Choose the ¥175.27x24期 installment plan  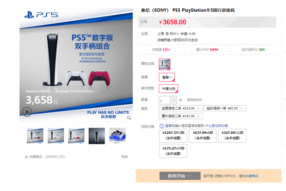click(173, 151)
